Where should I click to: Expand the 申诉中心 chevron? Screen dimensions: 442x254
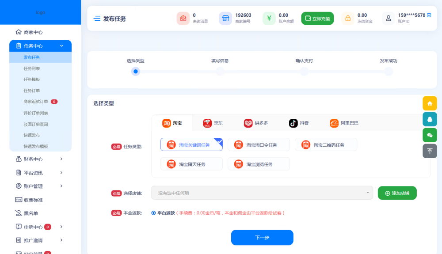[x=61, y=227]
